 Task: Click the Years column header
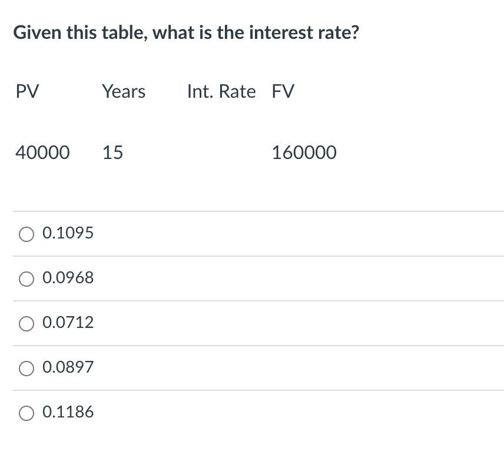124,91
